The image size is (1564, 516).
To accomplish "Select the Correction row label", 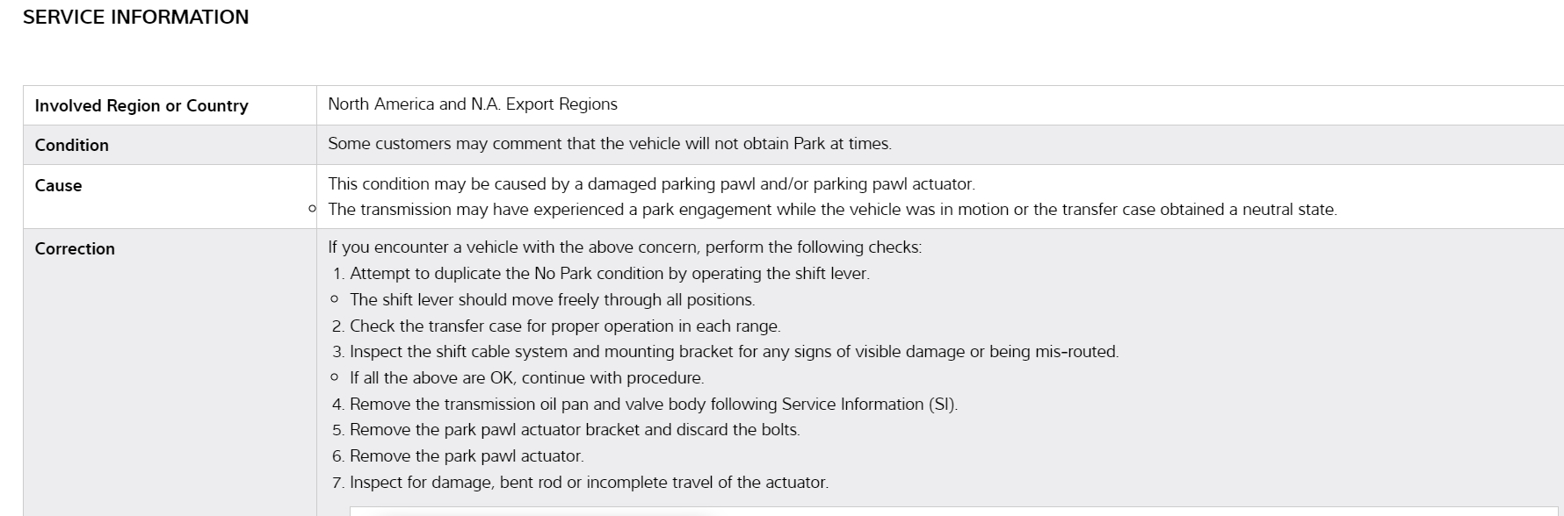I will coord(75,249).
